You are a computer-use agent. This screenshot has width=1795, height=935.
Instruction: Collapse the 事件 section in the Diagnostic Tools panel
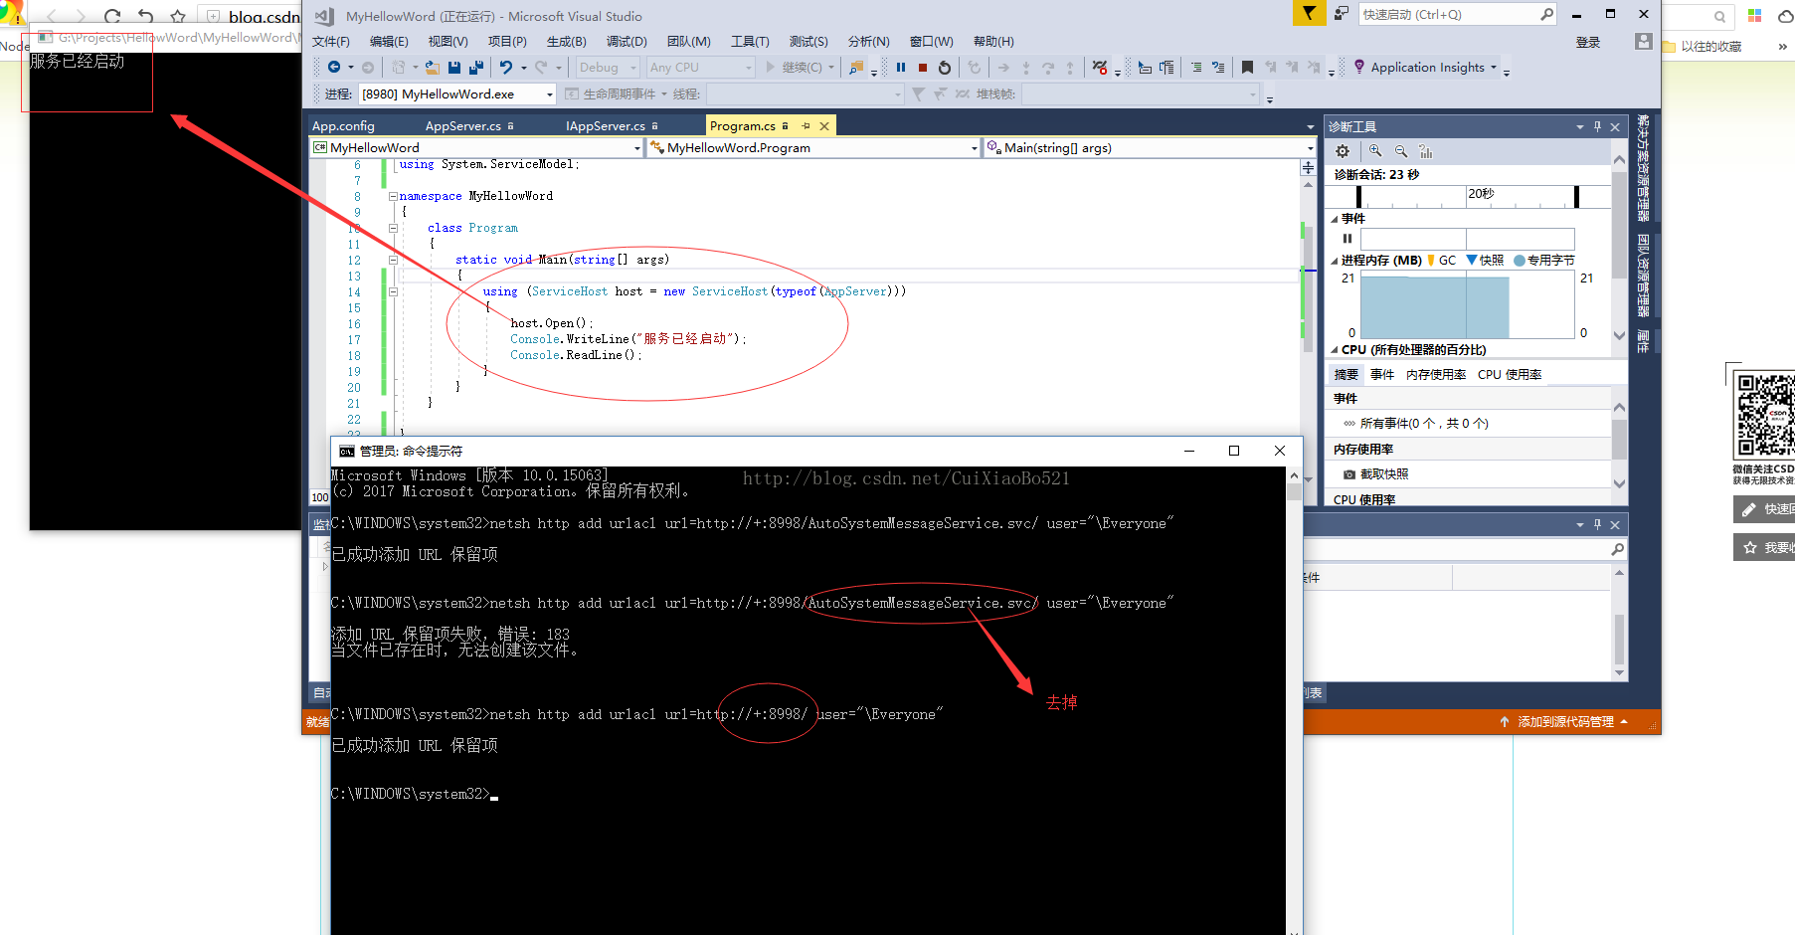point(1335,219)
